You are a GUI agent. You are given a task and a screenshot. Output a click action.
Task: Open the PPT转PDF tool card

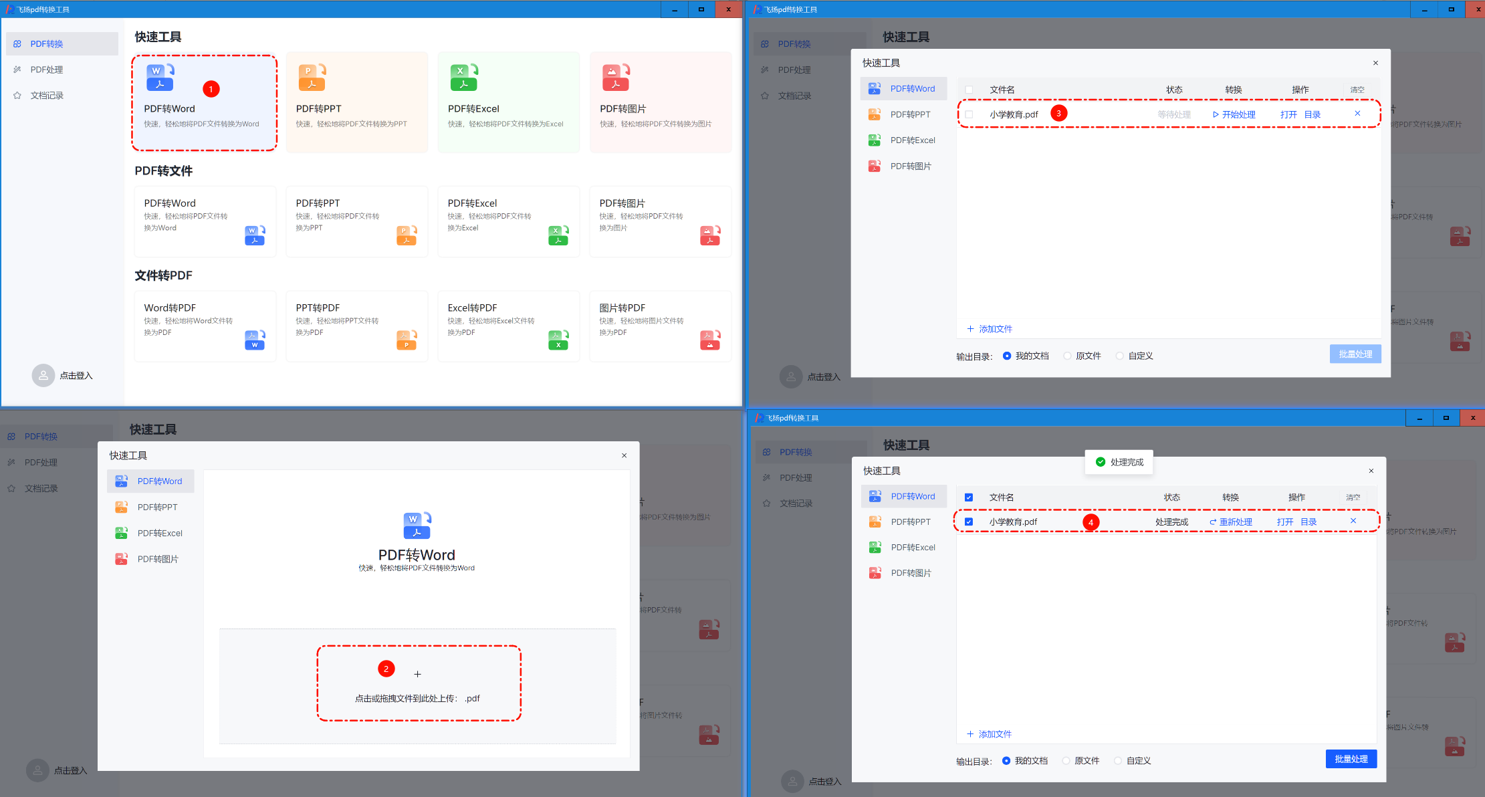(x=357, y=326)
